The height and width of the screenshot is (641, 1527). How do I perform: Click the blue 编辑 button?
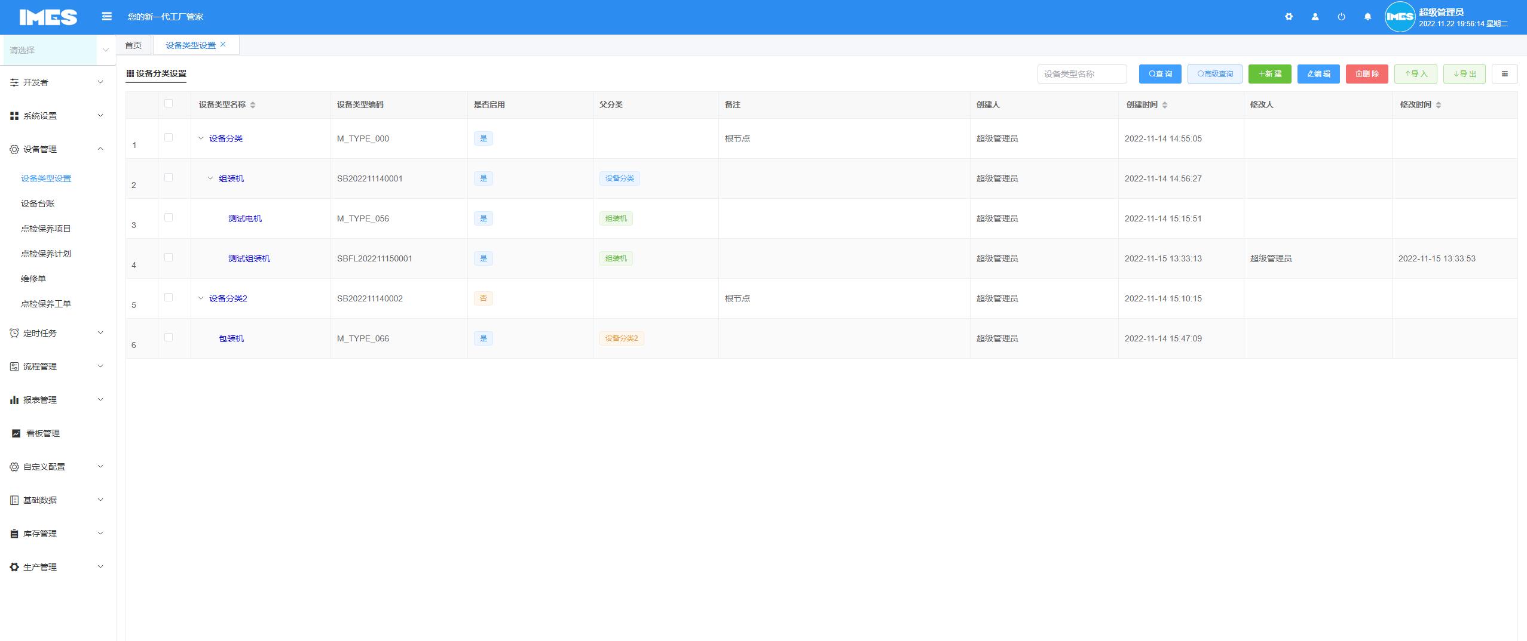coord(1318,74)
